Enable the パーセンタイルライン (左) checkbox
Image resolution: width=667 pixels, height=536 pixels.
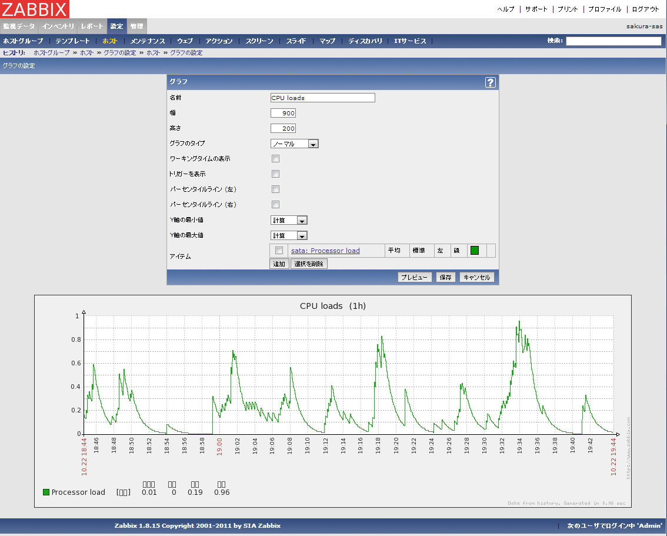tap(275, 189)
